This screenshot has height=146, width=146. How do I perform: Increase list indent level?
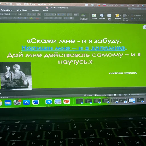click(x=64, y=15)
